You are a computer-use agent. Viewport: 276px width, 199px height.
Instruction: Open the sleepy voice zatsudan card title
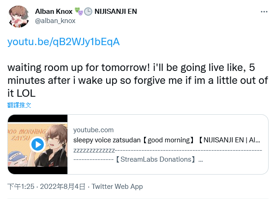pos(167,140)
